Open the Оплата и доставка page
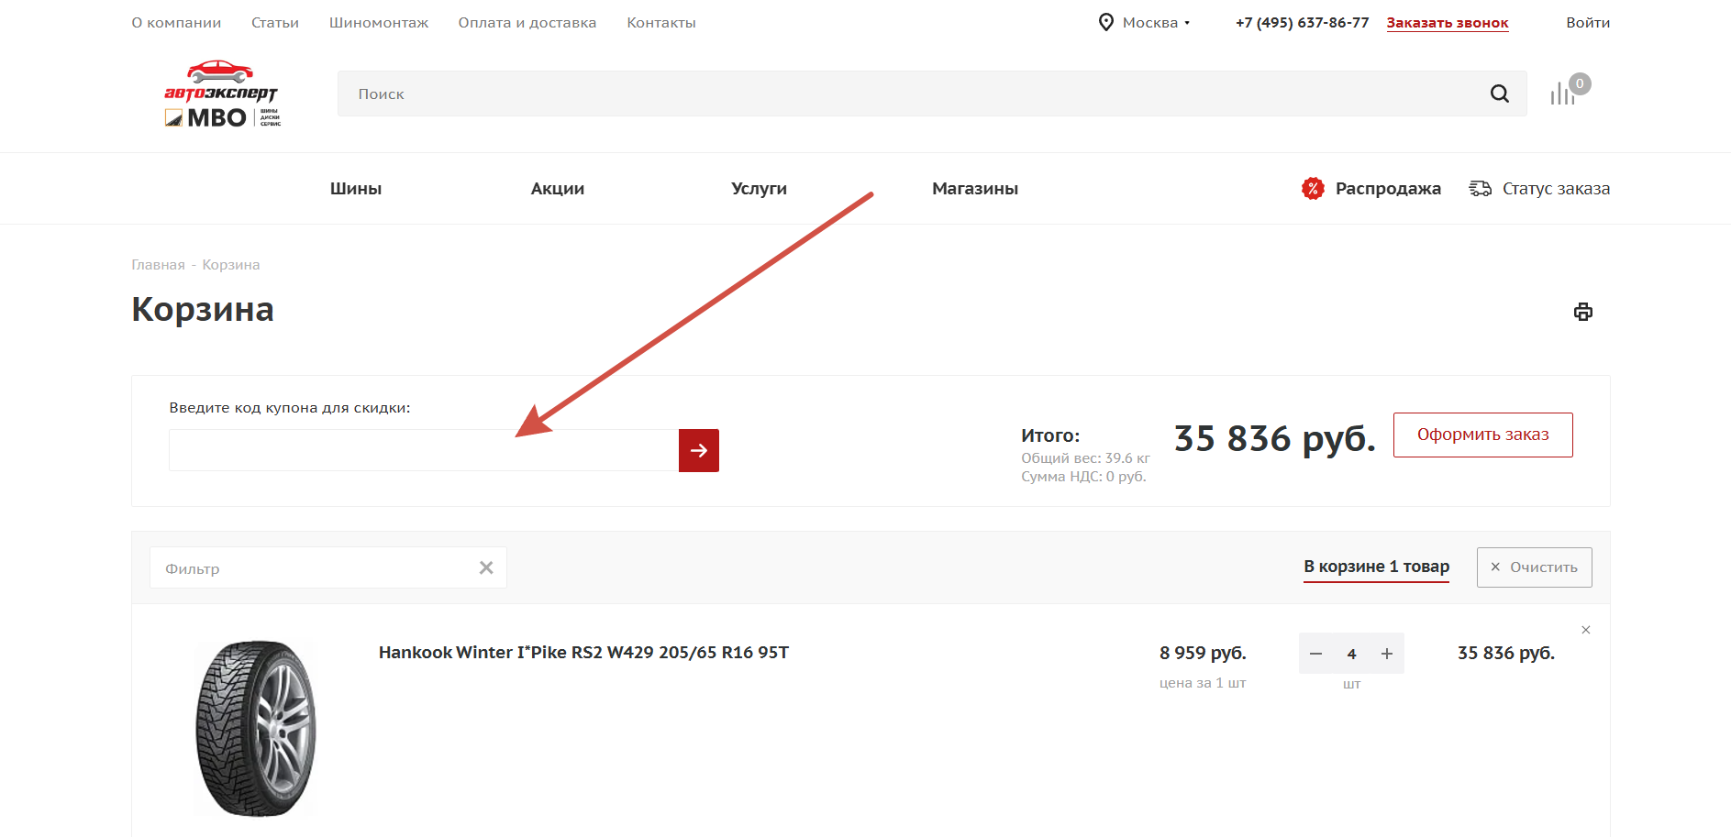Screen dimensions: 1731x837 coord(527,23)
